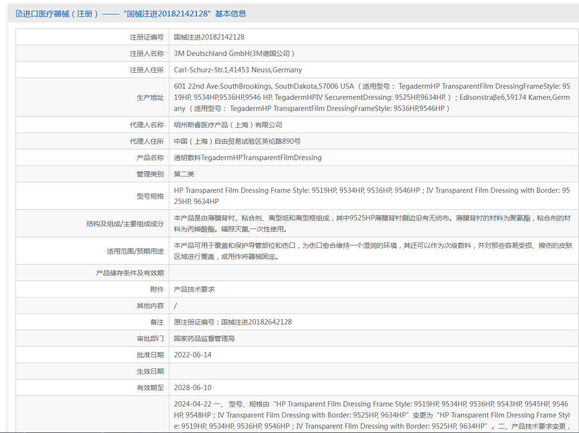The width and height of the screenshot is (579, 433).
Task: Click the 备注 label
Action: (157, 322)
